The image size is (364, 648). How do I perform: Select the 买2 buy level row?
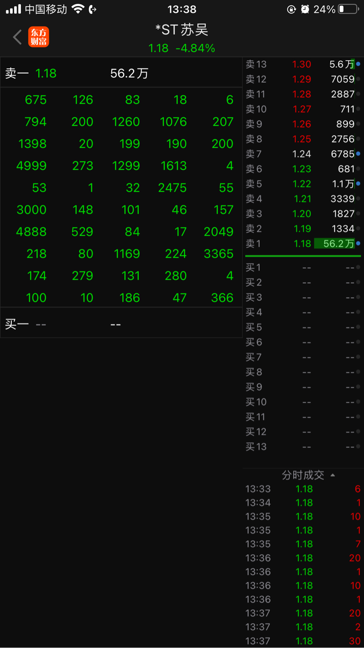pyautogui.click(x=303, y=282)
